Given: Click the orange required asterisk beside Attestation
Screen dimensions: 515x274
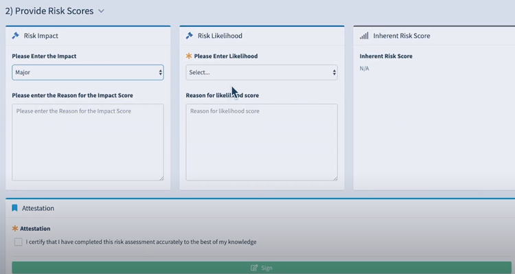Looking at the screenshot, I should 15,228.
